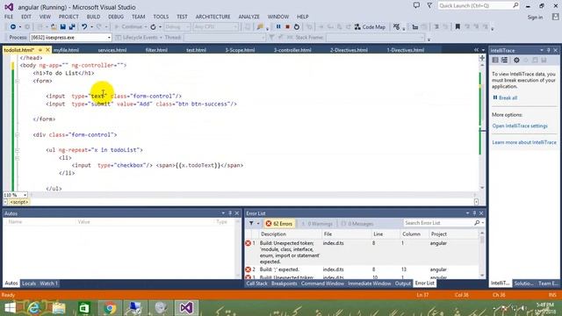Click the Quick Launch search field
The image size is (562, 316).
[x=474, y=5]
